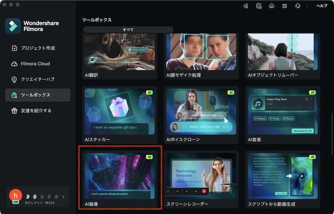Click the ツールボックス heading
The width and height of the screenshot is (334, 214).
(x=97, y=20)
